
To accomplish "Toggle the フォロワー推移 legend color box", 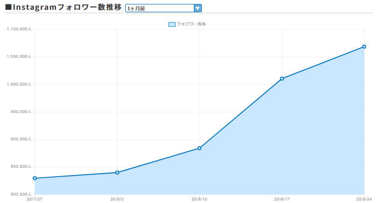I will pyautogui.click(x=172, y=24).
